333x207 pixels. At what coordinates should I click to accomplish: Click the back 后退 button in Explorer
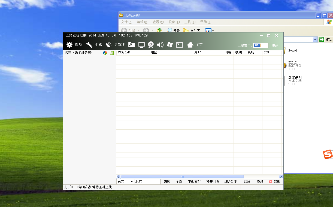pyautogui.click(x=128, y=31)
